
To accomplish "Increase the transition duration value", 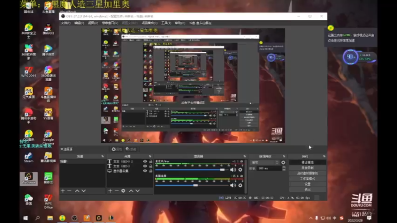I will [x=284, y=167].
